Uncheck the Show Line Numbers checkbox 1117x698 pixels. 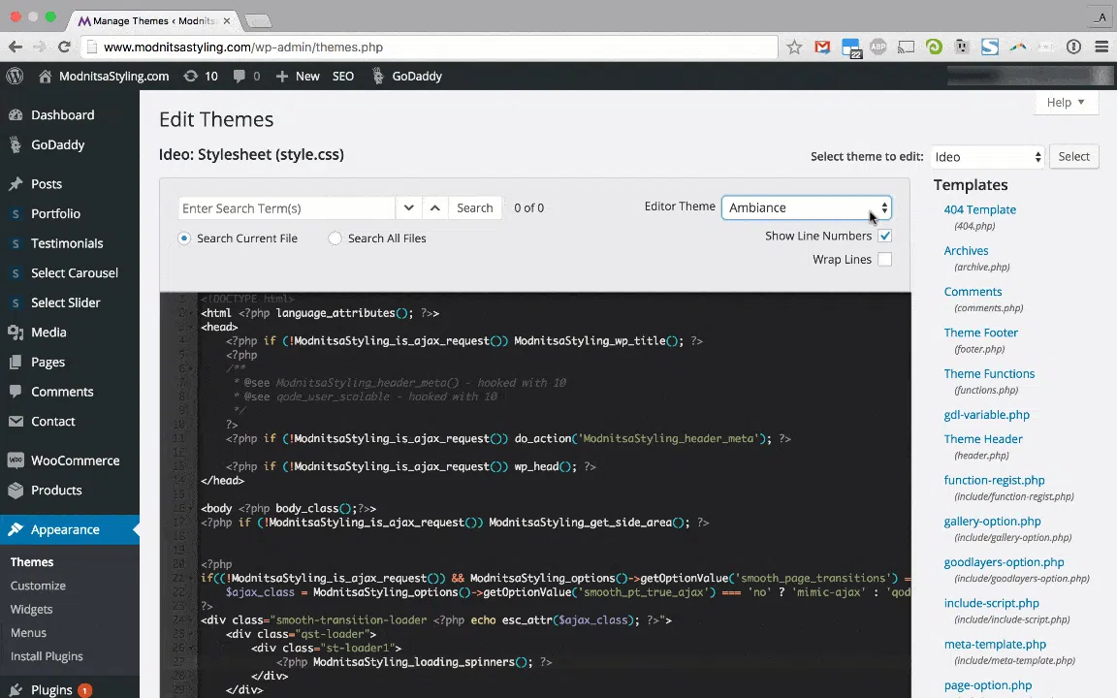[x=884, y=236]
